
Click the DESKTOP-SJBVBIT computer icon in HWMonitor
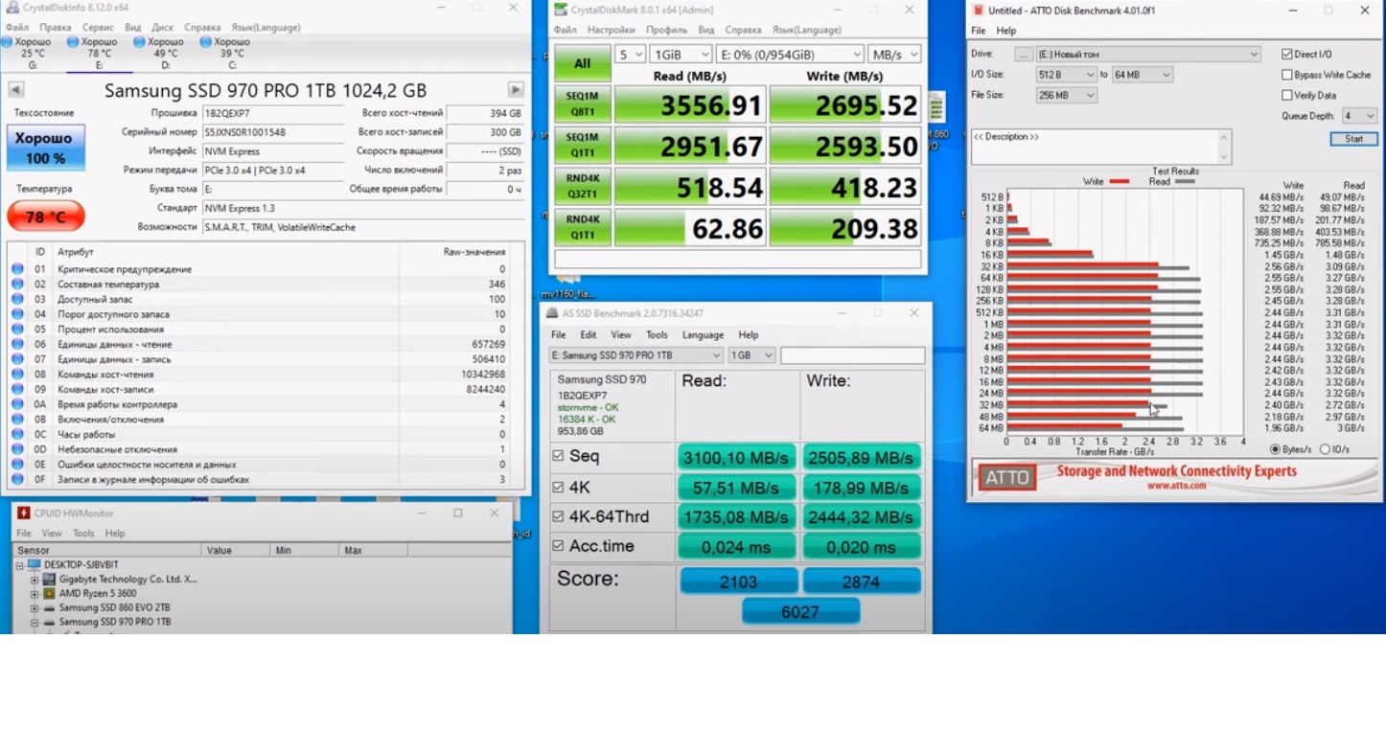coord(35,565)
